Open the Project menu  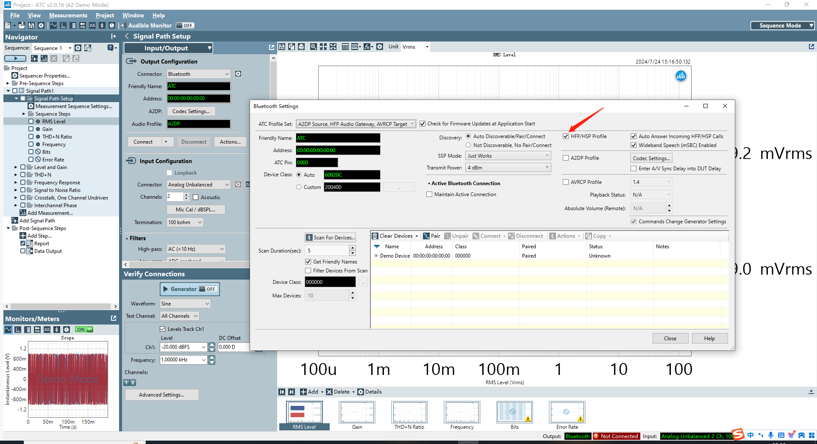coord(105,15)
